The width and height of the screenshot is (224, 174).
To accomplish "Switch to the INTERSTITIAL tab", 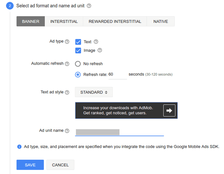I will pos(64,22).
